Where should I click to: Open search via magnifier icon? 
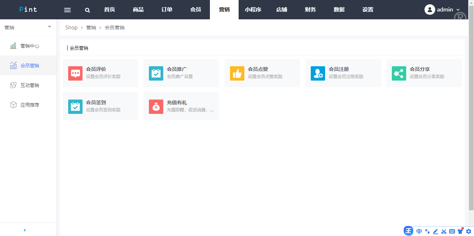pos(88,10)
